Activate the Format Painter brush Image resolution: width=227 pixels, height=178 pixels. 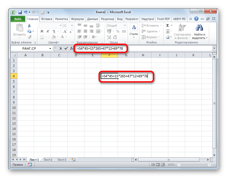(29, 37)
